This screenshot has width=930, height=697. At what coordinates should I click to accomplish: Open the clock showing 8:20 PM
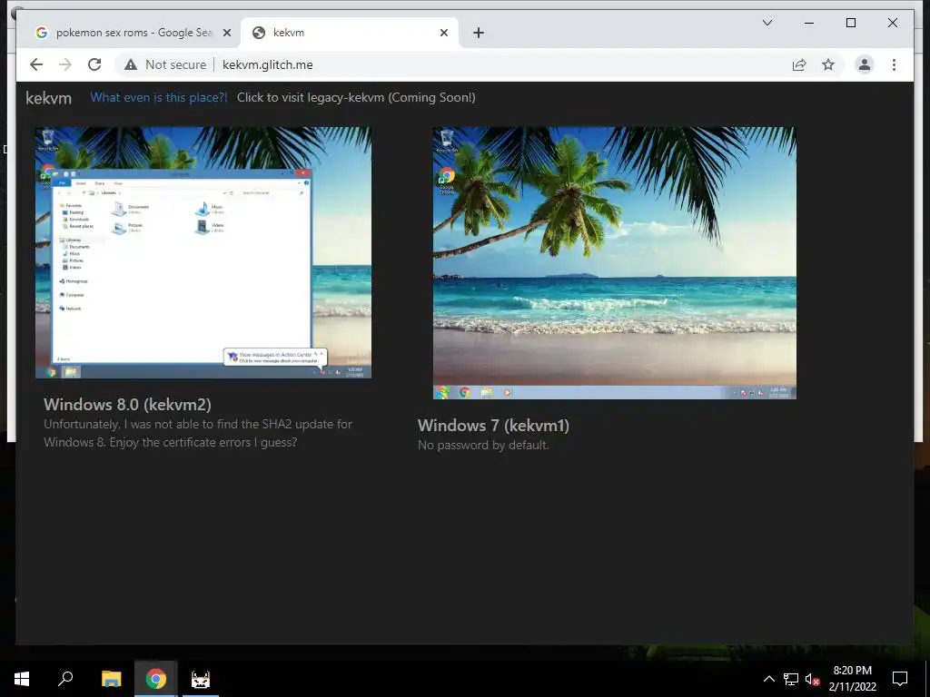pyautogui.click(x=852, y=679)
